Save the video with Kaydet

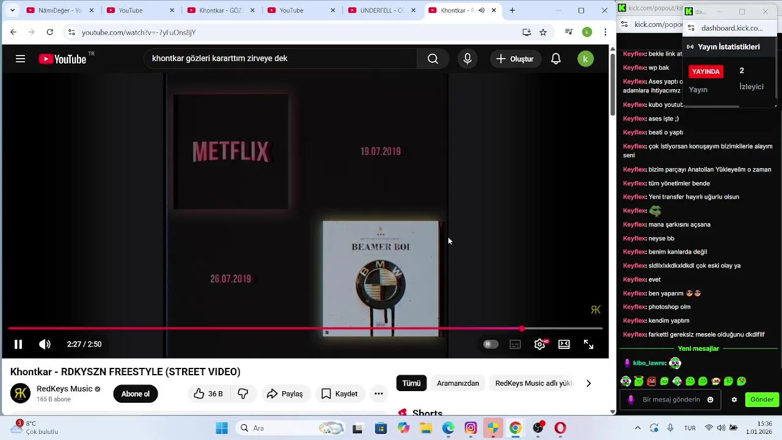pos(339,394)
